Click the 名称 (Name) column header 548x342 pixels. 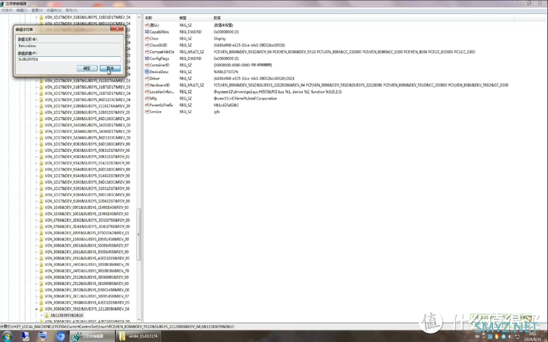tap(156, 17)
